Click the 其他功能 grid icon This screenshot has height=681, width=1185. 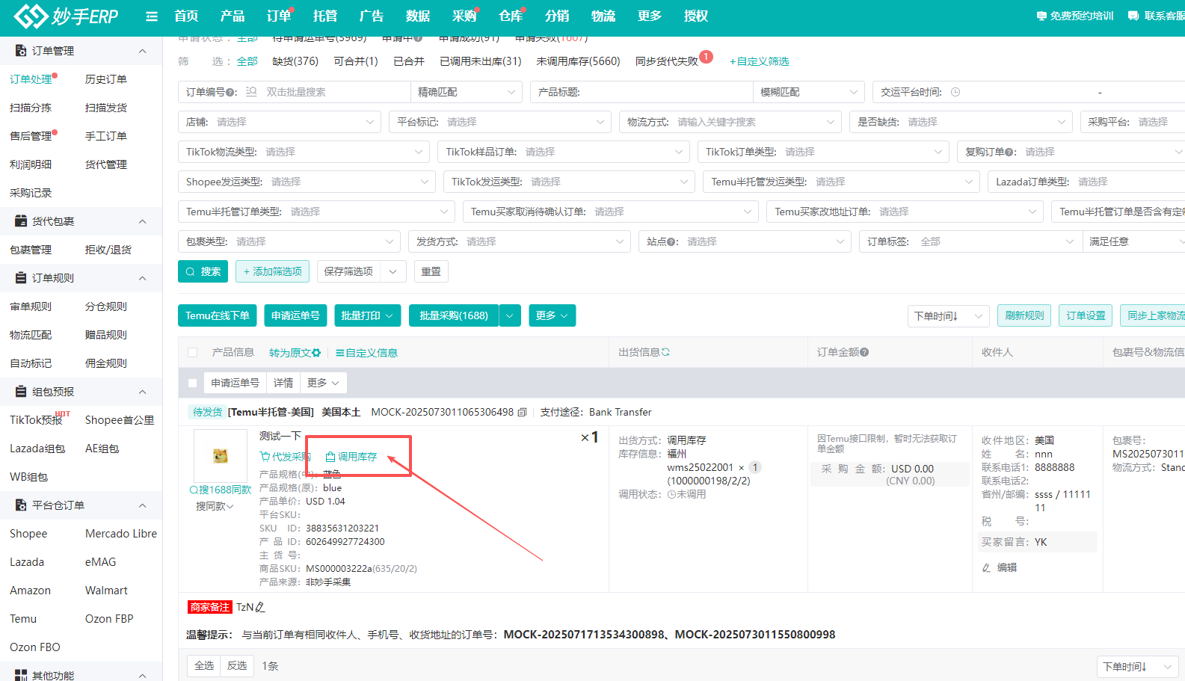tap(21, 675)
